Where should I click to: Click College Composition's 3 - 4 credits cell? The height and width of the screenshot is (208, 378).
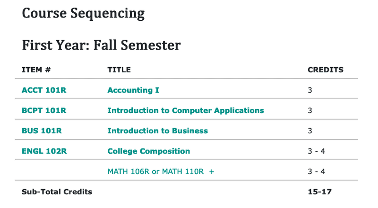tap(317, 151)
